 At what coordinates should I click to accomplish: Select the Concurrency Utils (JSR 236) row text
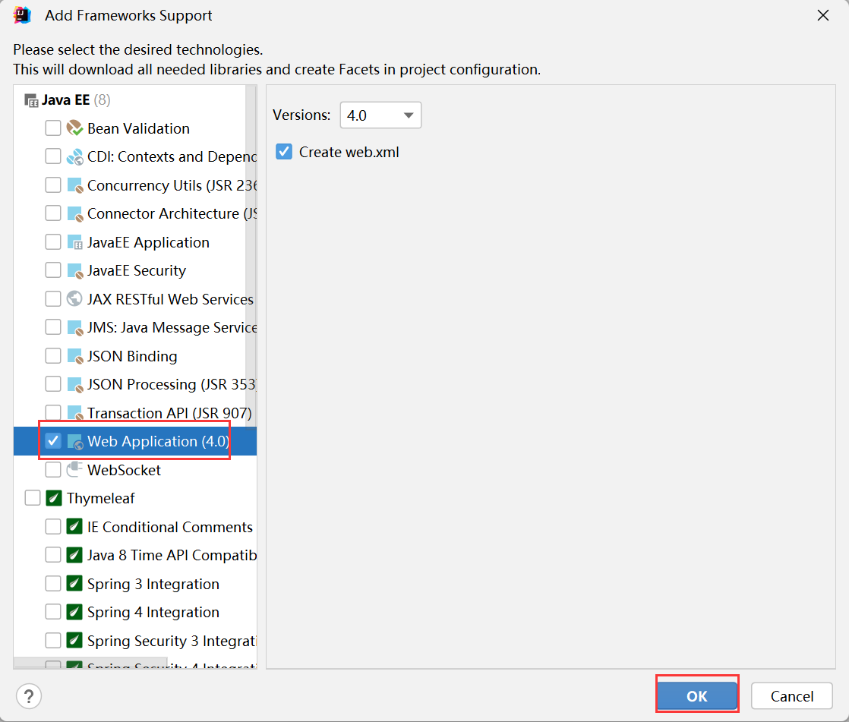coord(172,186)
